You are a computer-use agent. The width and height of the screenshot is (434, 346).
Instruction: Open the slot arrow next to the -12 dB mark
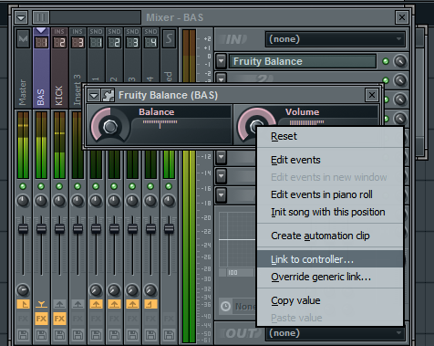pyautogui.click(x=222, y=158)
